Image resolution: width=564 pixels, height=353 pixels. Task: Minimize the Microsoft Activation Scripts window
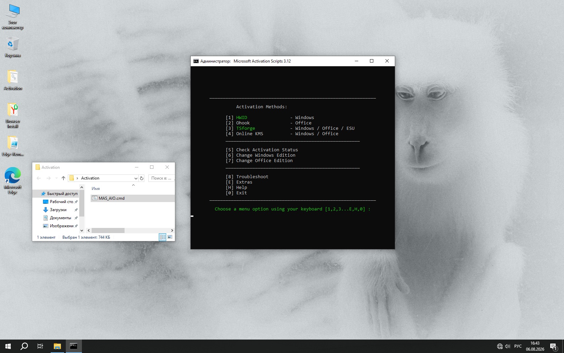(x=357, y=61)
